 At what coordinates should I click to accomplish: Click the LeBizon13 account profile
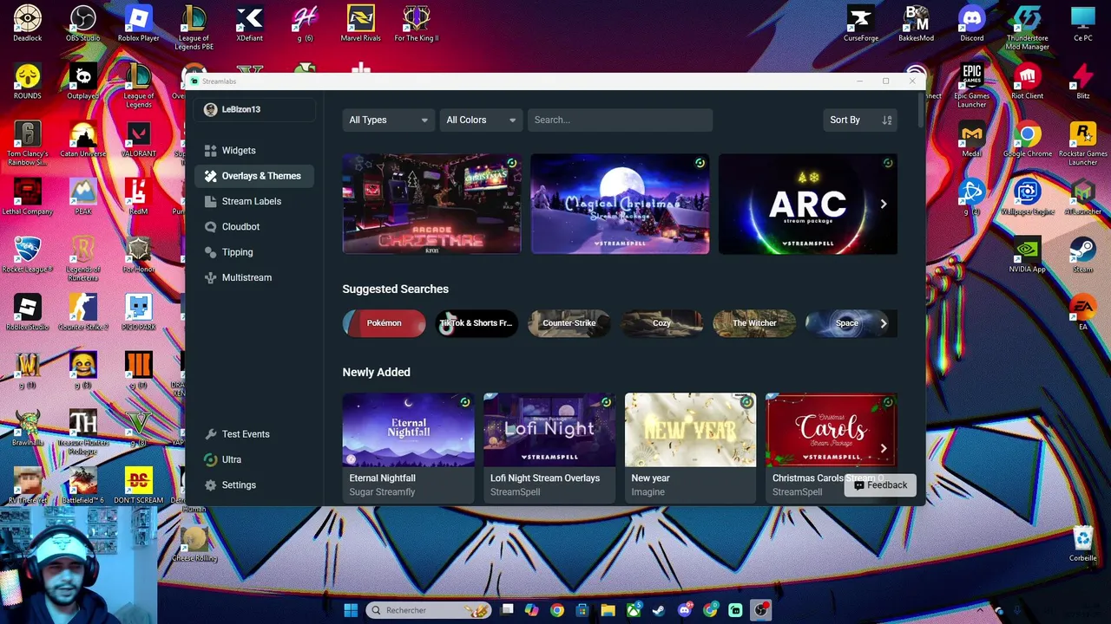(253, 109)
